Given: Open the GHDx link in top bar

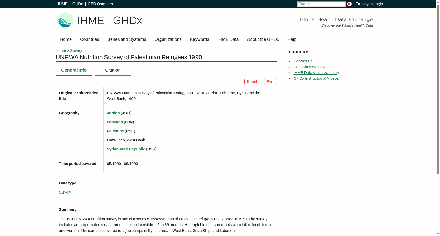Looking at the screenshot, I should pos(78,4).
